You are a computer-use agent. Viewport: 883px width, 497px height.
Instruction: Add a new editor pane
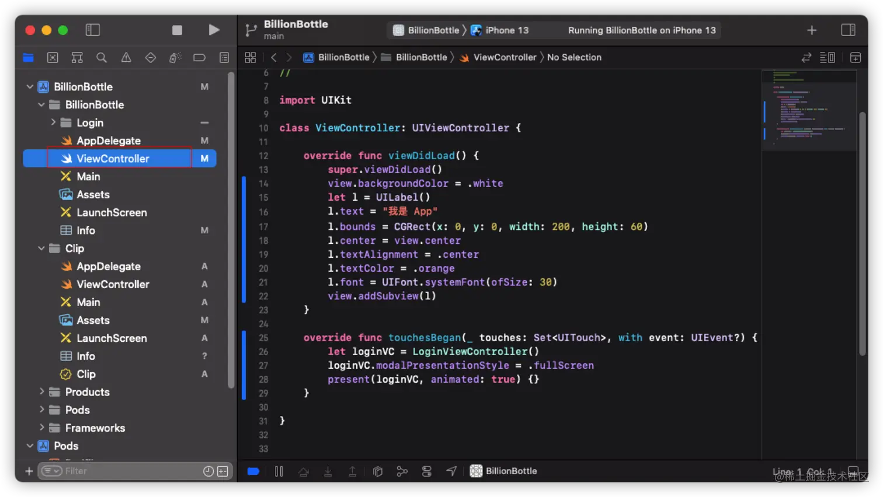tap(856, 57)
